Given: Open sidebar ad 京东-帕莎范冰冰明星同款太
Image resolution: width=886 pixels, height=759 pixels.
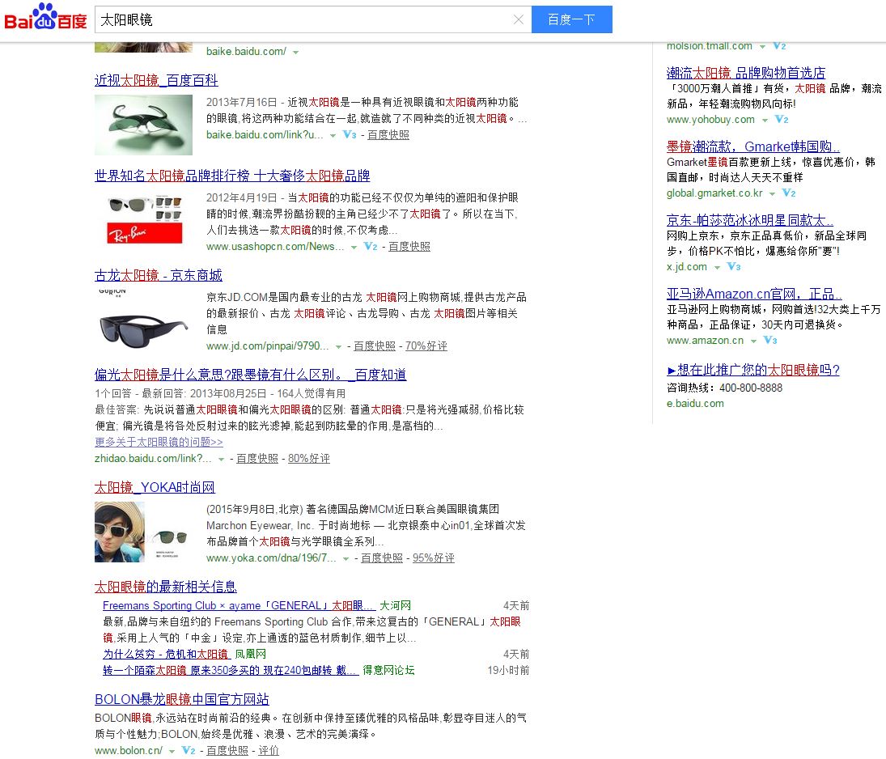Looking at the screenshot, I should pos(750,220).
